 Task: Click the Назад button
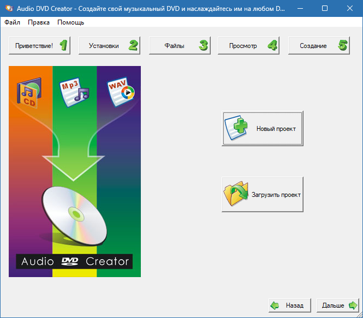(290, 305)
